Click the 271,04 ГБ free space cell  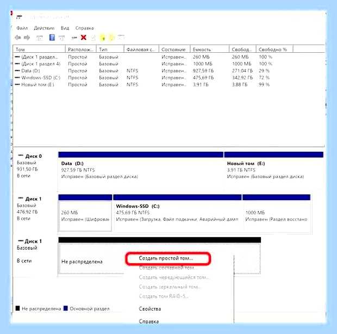(242, 71)
